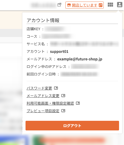The image size is (124, 145).
Task: Click the 開店しています status link
Action: (x=85, y=5)
